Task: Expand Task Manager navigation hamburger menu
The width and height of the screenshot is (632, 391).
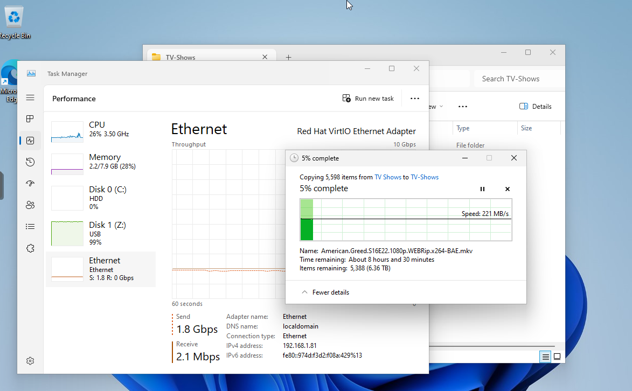Action: 30,97
